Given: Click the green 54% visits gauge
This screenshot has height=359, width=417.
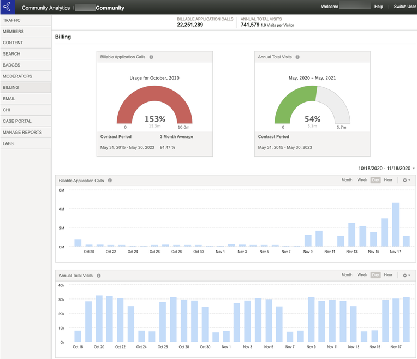Looking at the screenshot, I should pyautogui.click(x=312, y=105).
